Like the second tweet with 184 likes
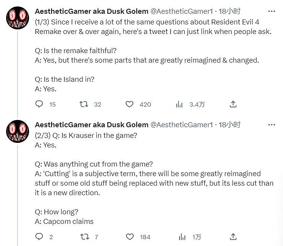The height and width of the screenshot is (246, 283). (129, 237)
